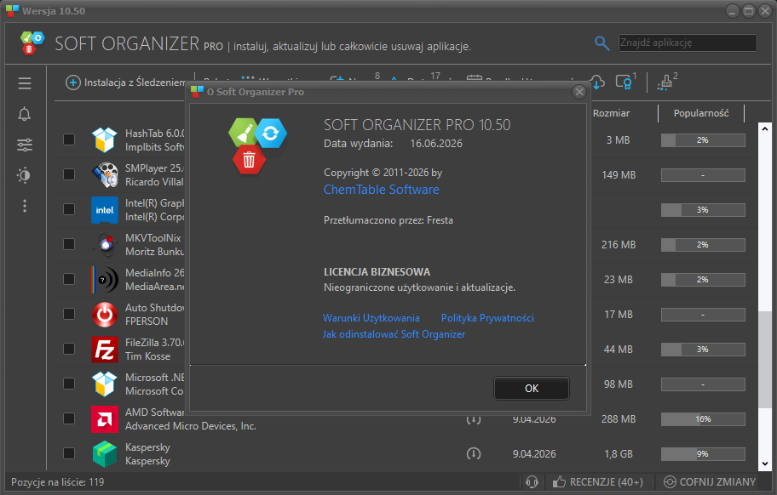
Task: Click the Advanced Micro Devices, Inc. text
Action: [x=190, y=426]
